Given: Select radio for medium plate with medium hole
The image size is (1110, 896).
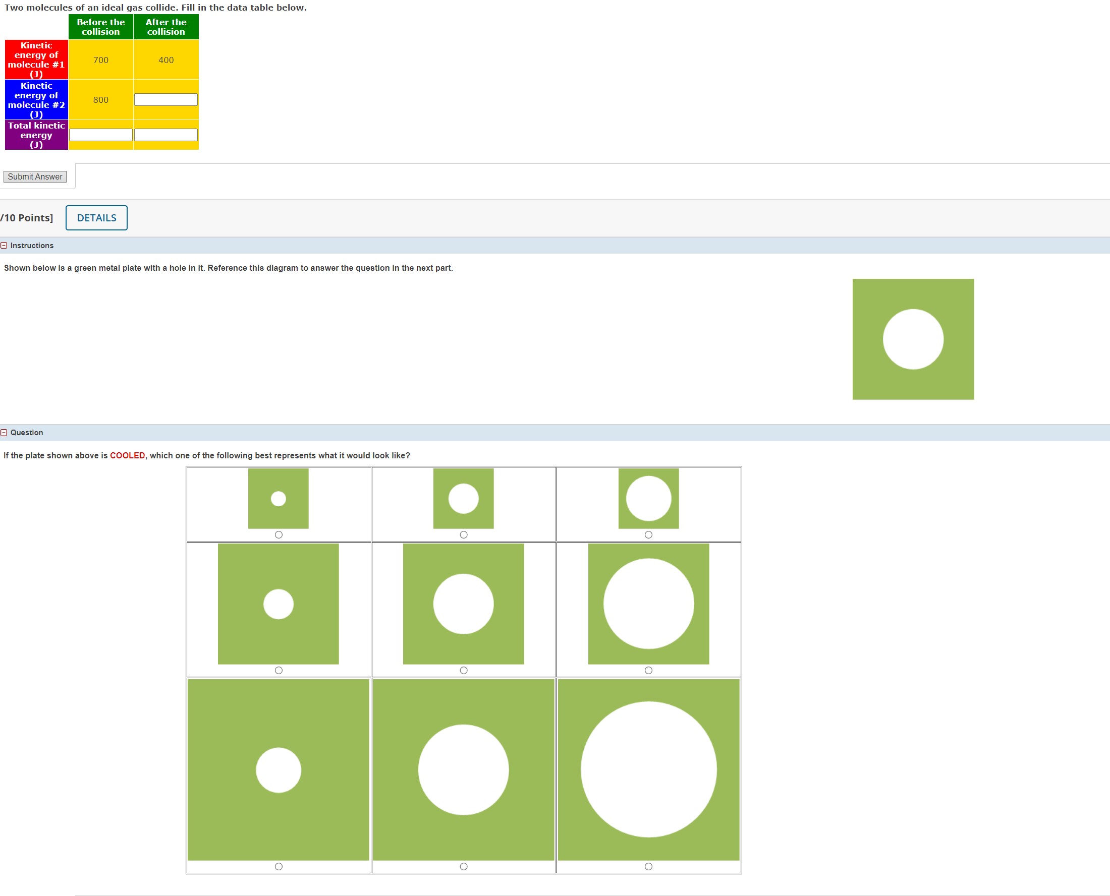Looking at the screenshot, I should coord(463,671).
